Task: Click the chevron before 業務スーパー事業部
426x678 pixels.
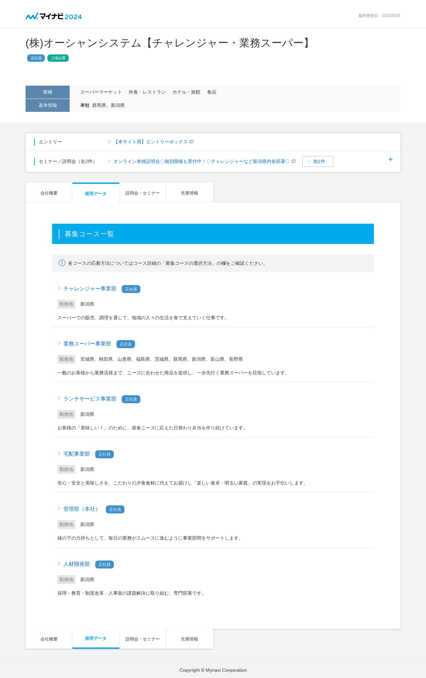Action: [59, 343]
